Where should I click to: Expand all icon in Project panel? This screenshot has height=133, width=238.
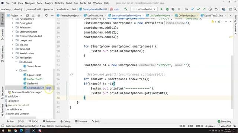click(33, 16)
